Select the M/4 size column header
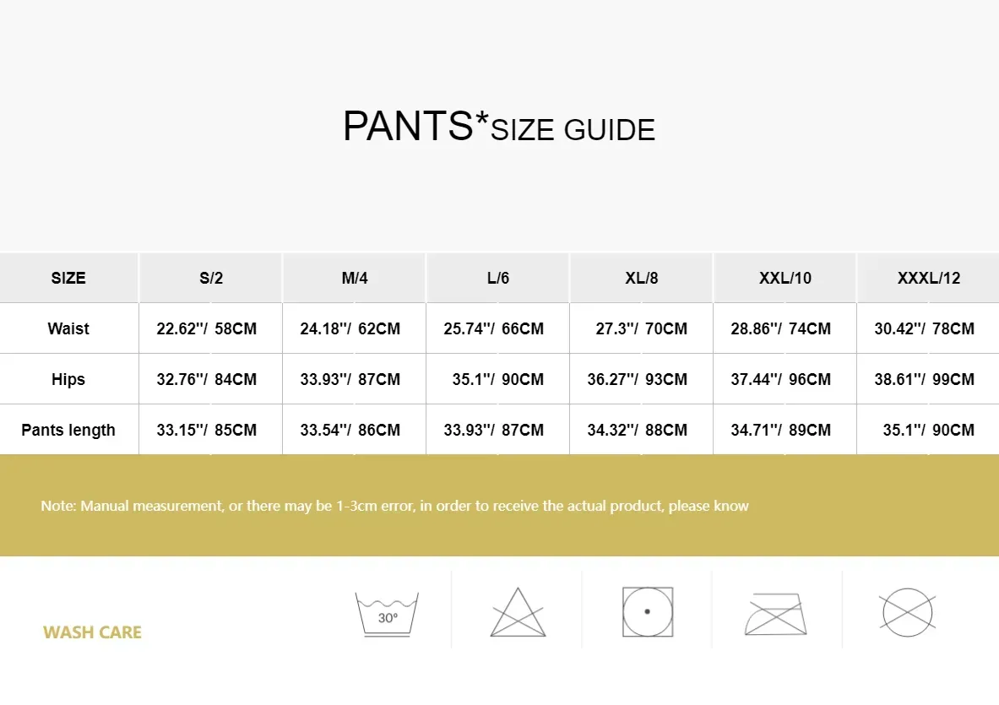The image size is (999, 705). pyautogui.click(x=354, y=278)
